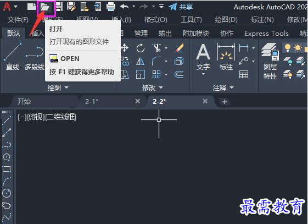Expand the Array tool dropdown arrow
Viewport: 308px width, 224px height.
(x=166, y=74)
